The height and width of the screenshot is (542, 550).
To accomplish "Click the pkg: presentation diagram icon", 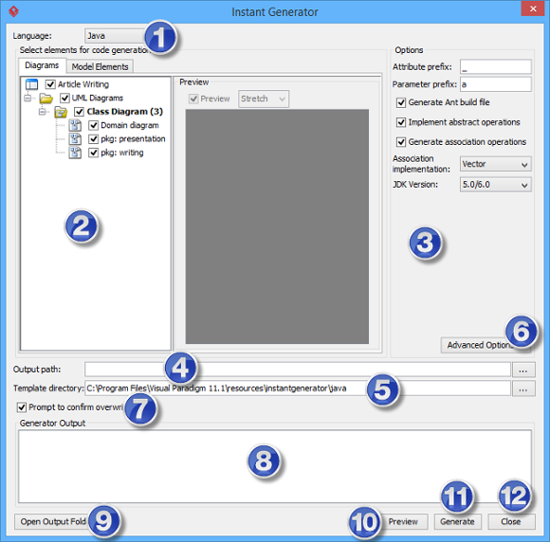I will 75,139.
